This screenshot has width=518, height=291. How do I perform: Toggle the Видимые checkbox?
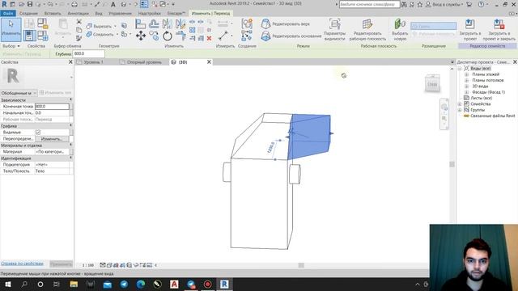point(38,133)
